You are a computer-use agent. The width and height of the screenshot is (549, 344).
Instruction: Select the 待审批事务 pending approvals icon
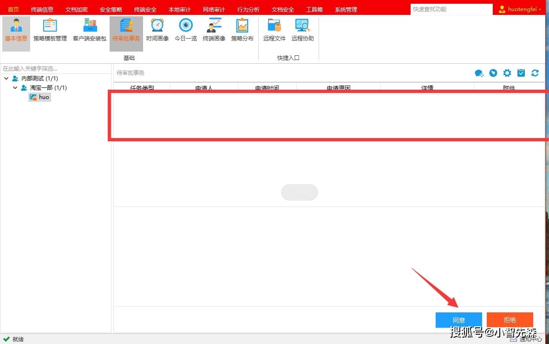click(126, 31)
